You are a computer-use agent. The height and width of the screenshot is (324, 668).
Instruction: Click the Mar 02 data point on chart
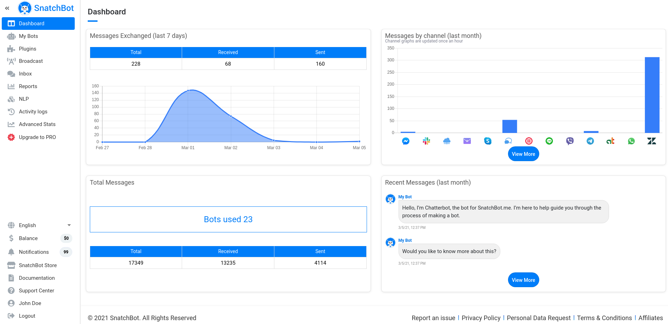point(231,116)
